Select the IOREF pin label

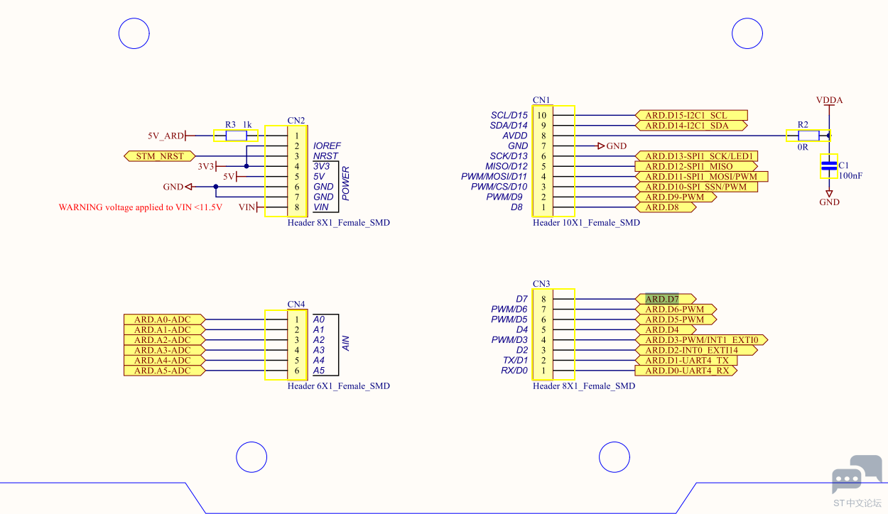327,146
